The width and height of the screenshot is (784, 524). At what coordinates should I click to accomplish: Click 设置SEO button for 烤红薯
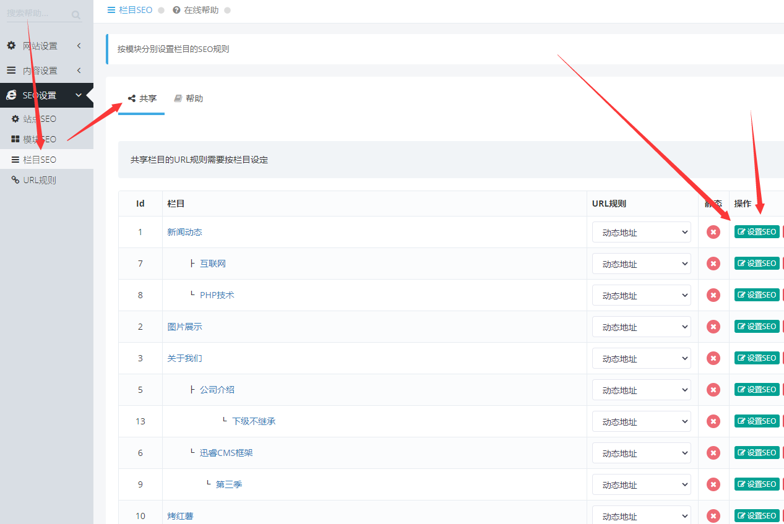point(757,516)
